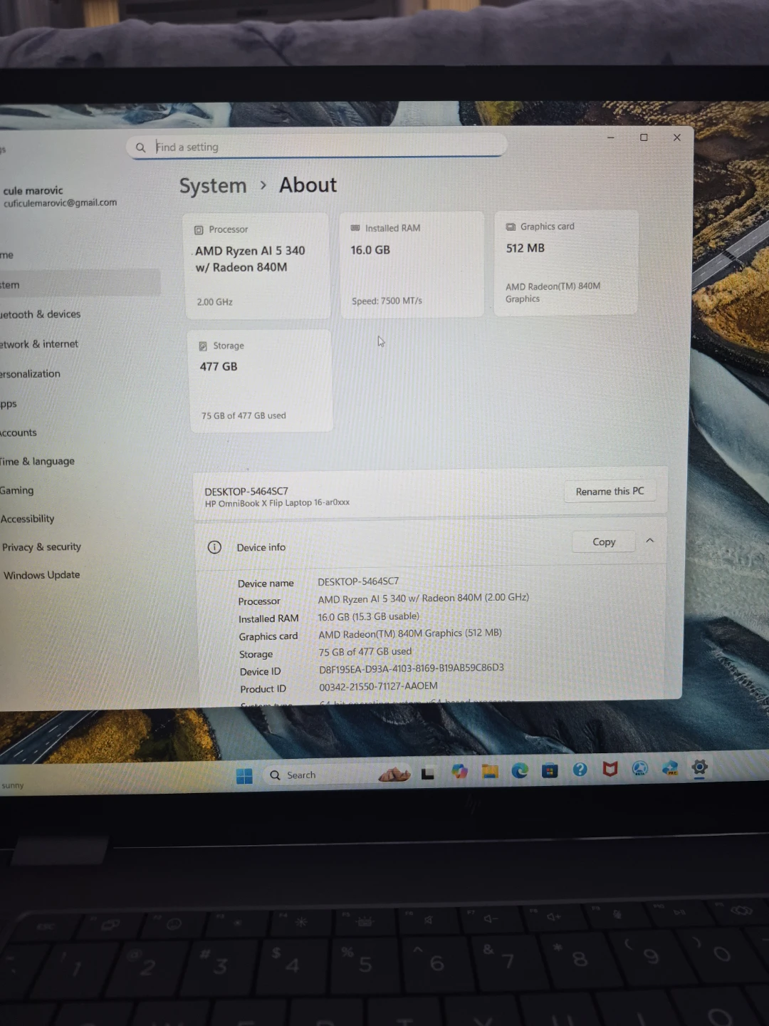Click the Installed RAM card icon
This screenshot has height=1026, width=769.
[355, 228]
